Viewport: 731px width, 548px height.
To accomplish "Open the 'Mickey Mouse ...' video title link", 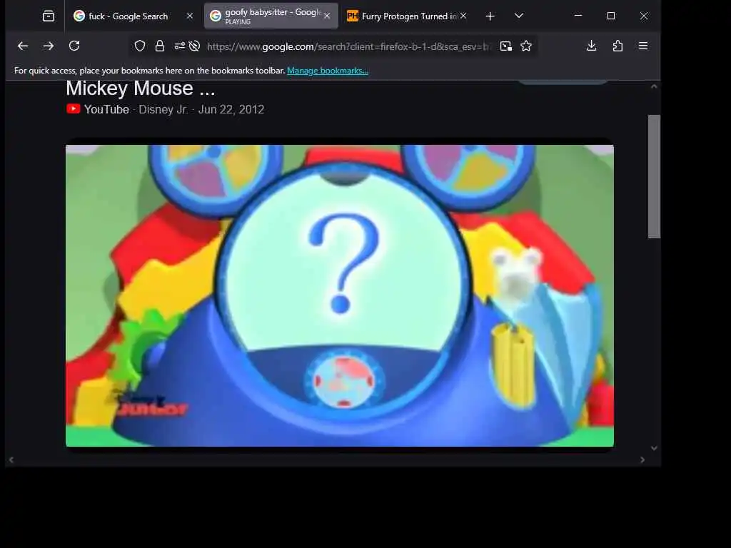I will (141, 88).
